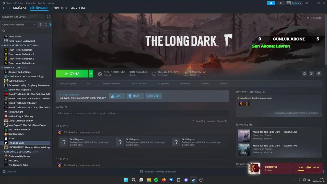Go back with the left arrow

pos(4,8)
